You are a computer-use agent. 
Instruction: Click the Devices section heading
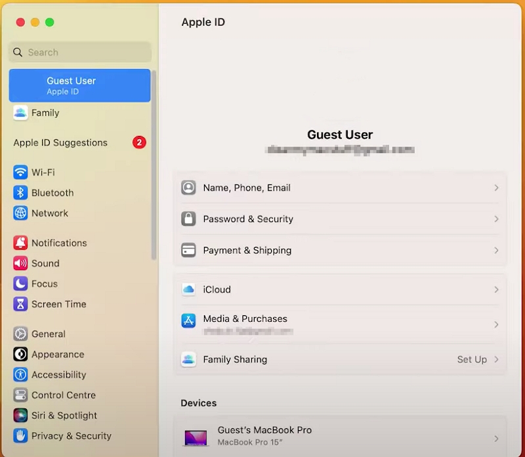coord(199,403)
